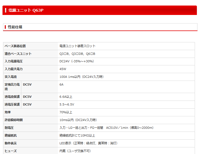Click the 許容瞬停時間 row label
This screenshot has width=198, height=154.
click(14, 120)
